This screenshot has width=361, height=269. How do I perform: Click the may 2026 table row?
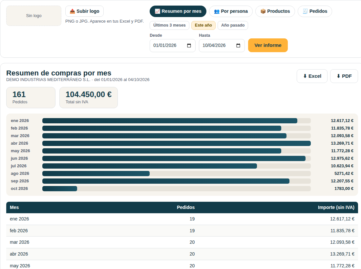182,265
